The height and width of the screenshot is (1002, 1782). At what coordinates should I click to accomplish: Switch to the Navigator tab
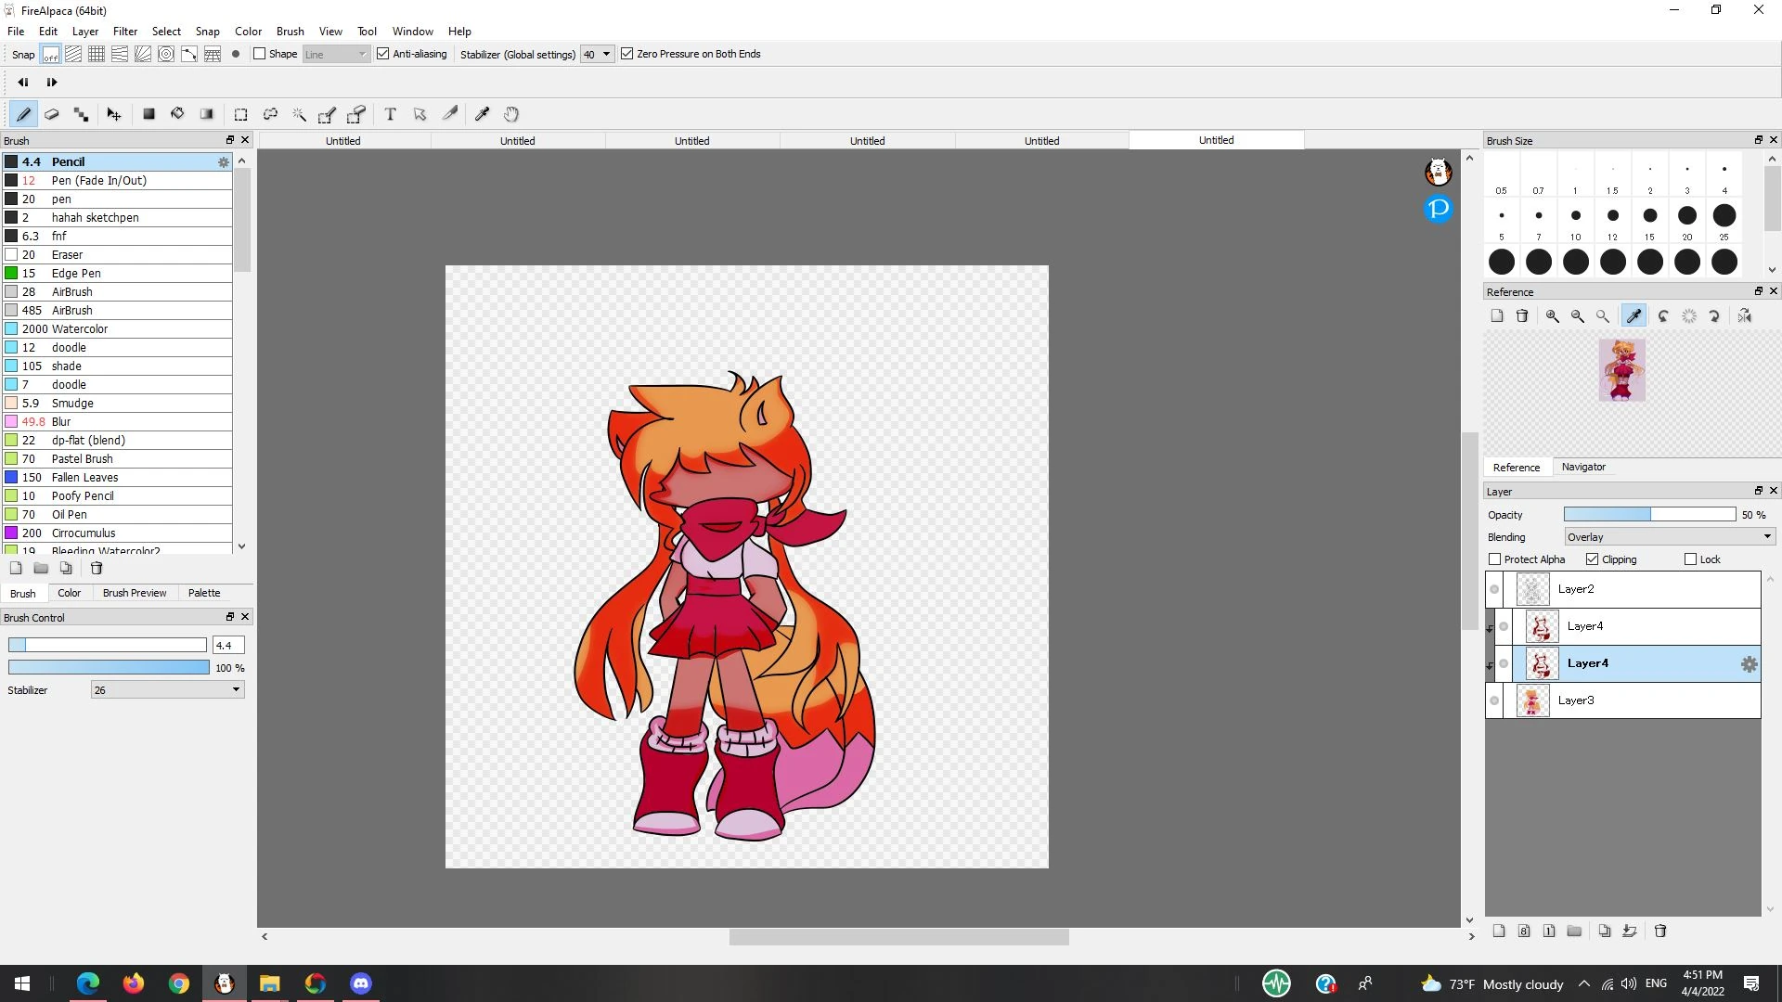[1583, 467]
